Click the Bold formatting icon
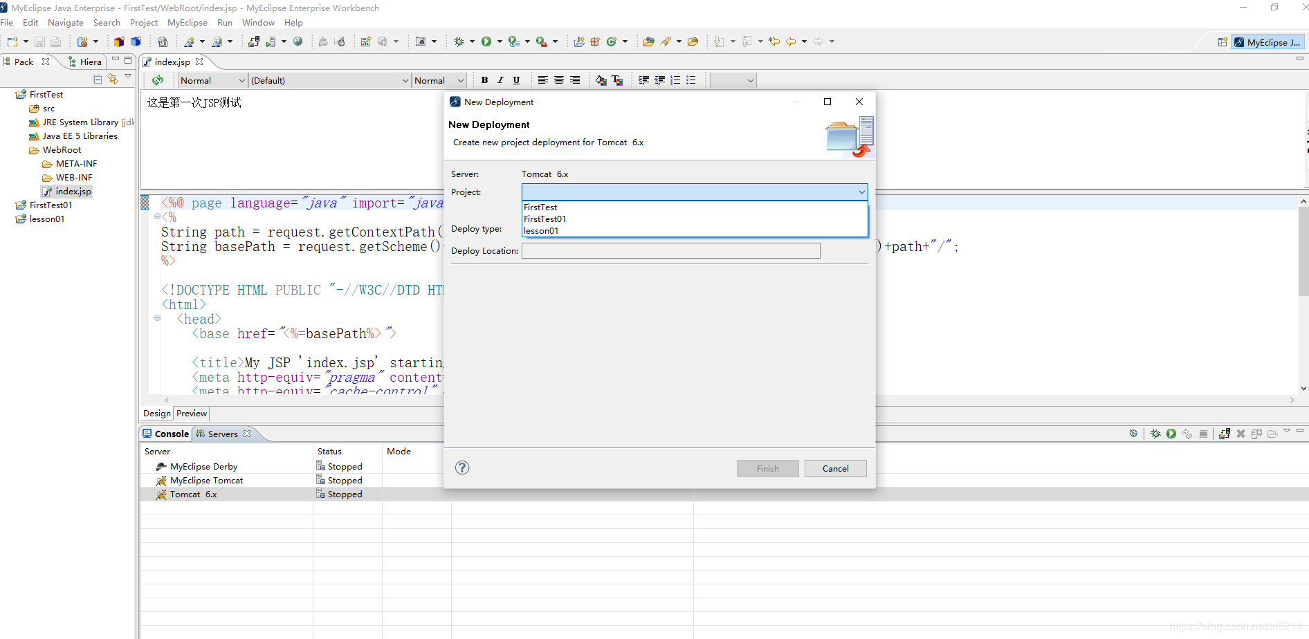The width and height of the screenshot is (1309, 639). 484,80
